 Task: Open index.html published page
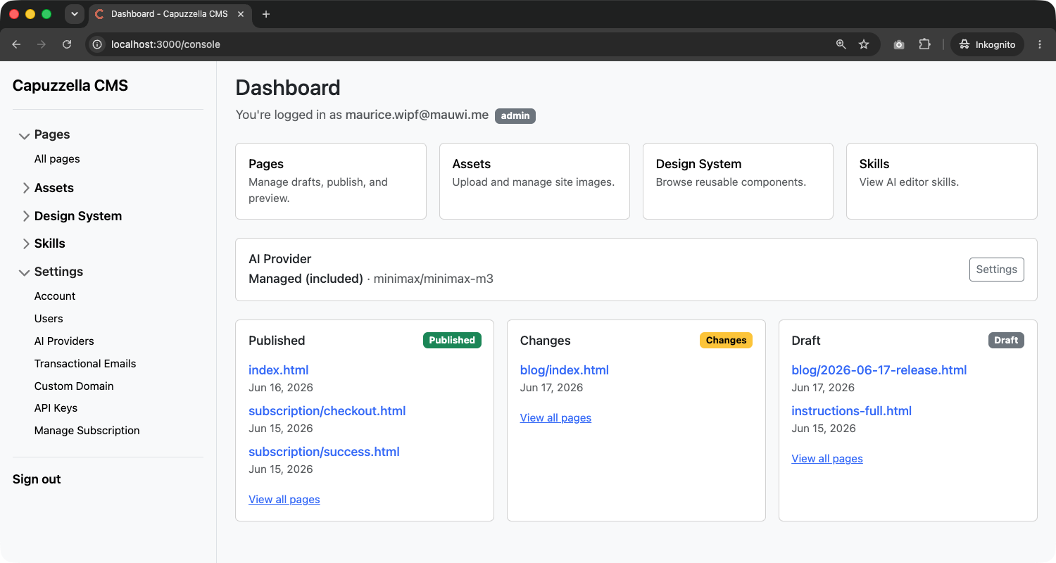click(x=279, y=370)
